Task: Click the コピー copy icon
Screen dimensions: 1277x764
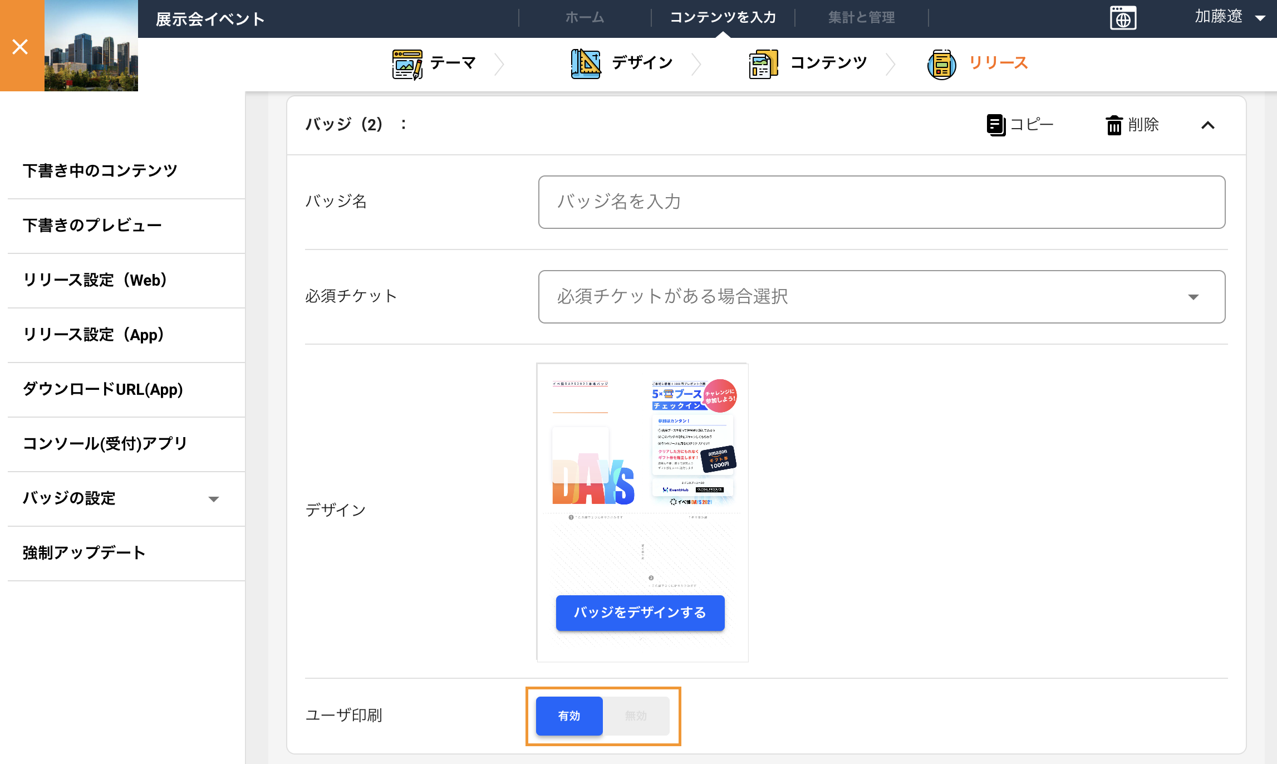Action: (996, 125)
